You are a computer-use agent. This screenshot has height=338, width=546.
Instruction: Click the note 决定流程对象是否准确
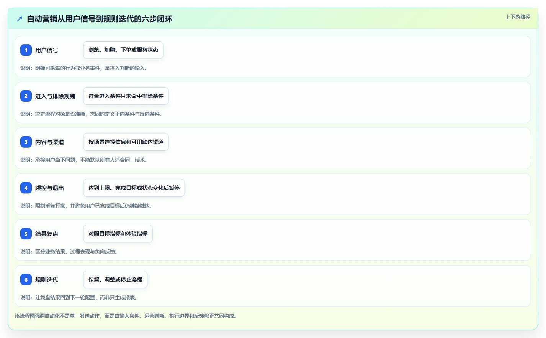[x=60, y=114]
